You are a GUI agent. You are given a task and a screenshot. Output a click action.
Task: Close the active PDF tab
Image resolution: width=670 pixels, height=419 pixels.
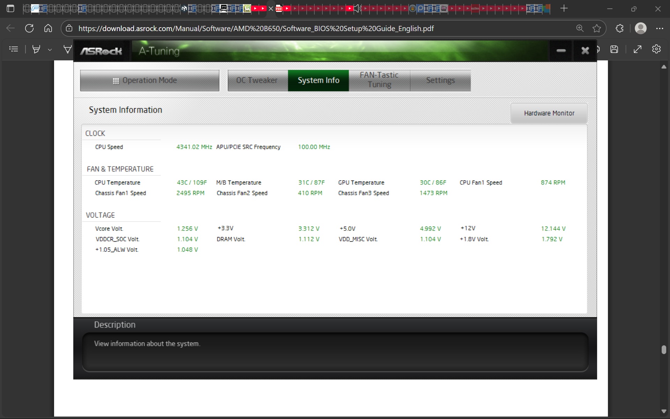tap(271, 8)
